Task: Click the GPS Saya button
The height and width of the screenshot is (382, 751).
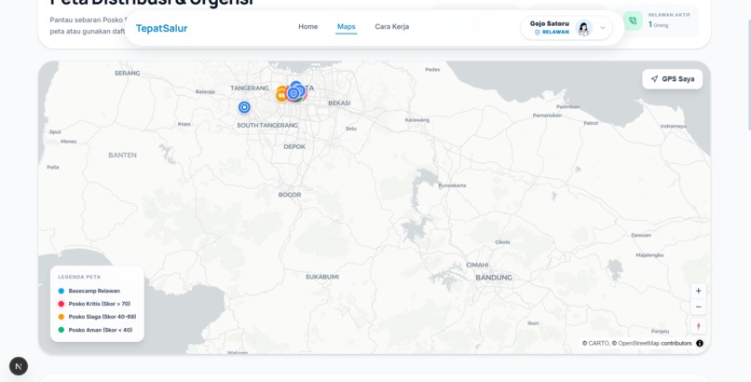Action: pos(673,79)
